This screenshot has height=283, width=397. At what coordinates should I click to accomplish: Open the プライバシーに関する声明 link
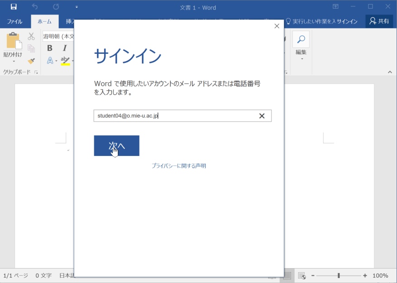pos(179,166)
